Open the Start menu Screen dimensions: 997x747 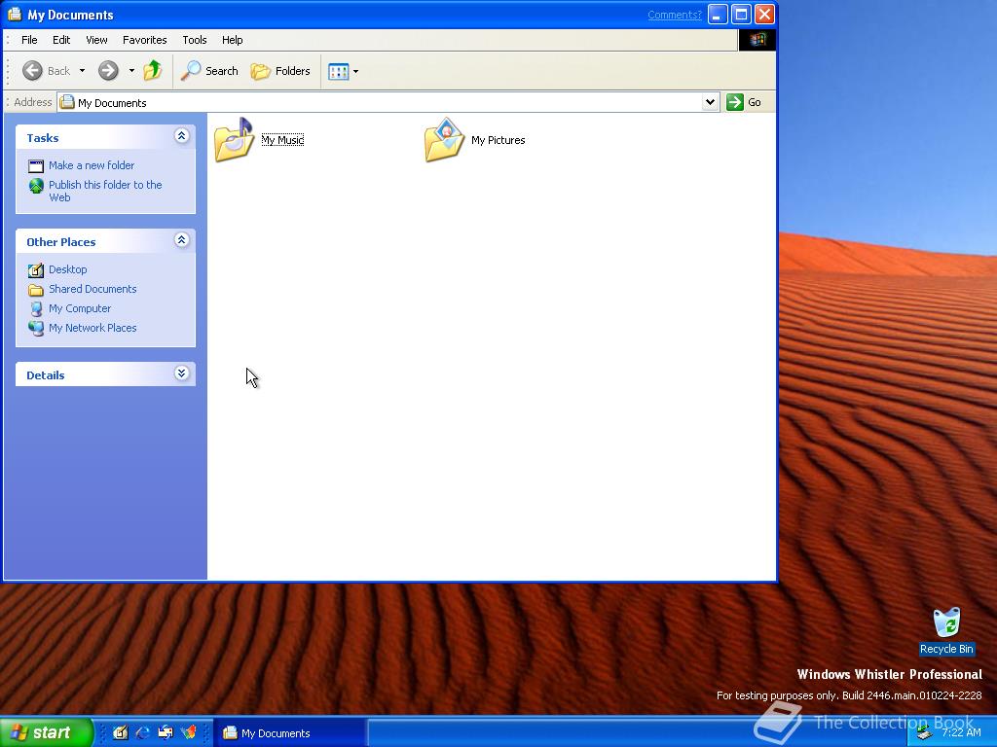pyautogui.click(x=46, y=732)
